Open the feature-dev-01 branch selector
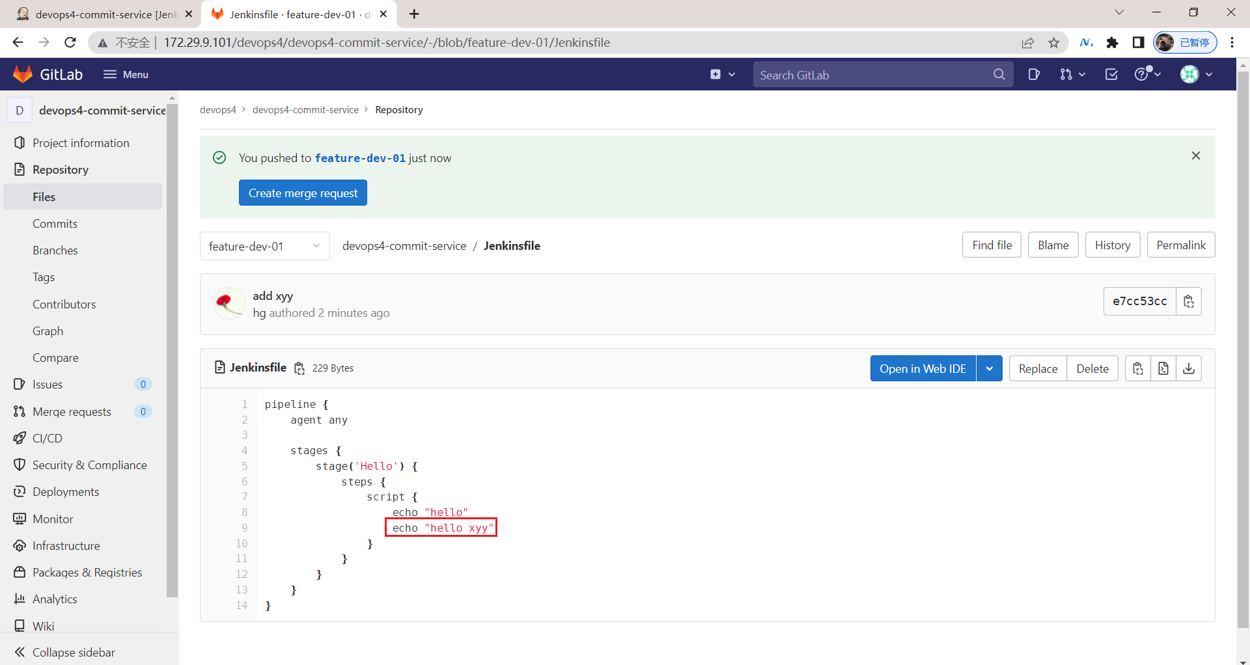Image resolution: width=1250 pixels, height=665 pixels. coord(264,246)
